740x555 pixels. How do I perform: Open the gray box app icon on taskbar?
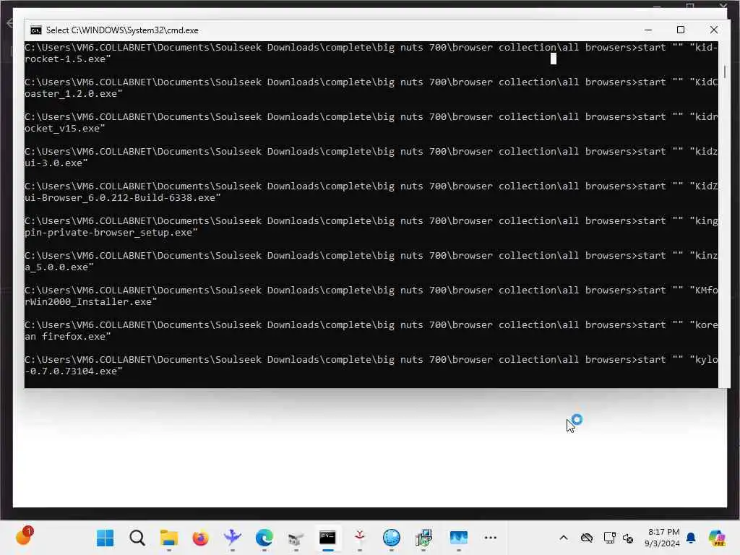point(296,538)
